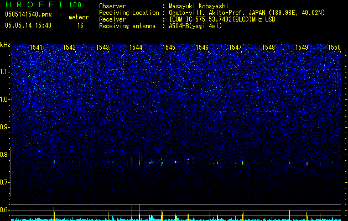The image size is (348, 221).
Task: Click observer name Masayuki Kobayashi
Action: (x=199, y=6)
